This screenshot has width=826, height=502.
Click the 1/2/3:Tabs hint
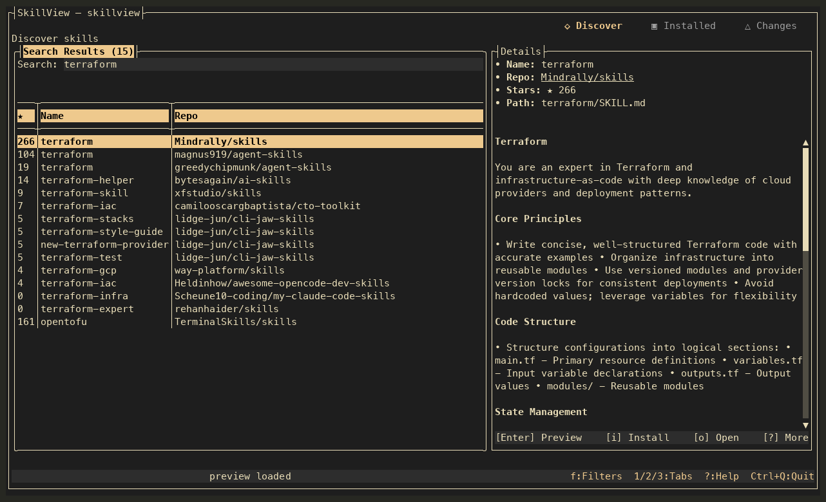click(663, 476)
